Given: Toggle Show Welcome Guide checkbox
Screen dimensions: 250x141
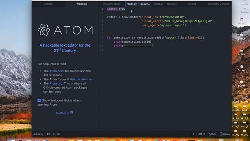Looking at the screenshot, I should coord(39,100).
